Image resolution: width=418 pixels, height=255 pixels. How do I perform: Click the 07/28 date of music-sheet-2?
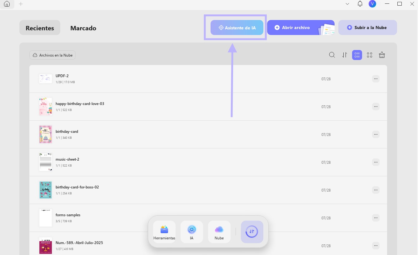pos(326,162)
